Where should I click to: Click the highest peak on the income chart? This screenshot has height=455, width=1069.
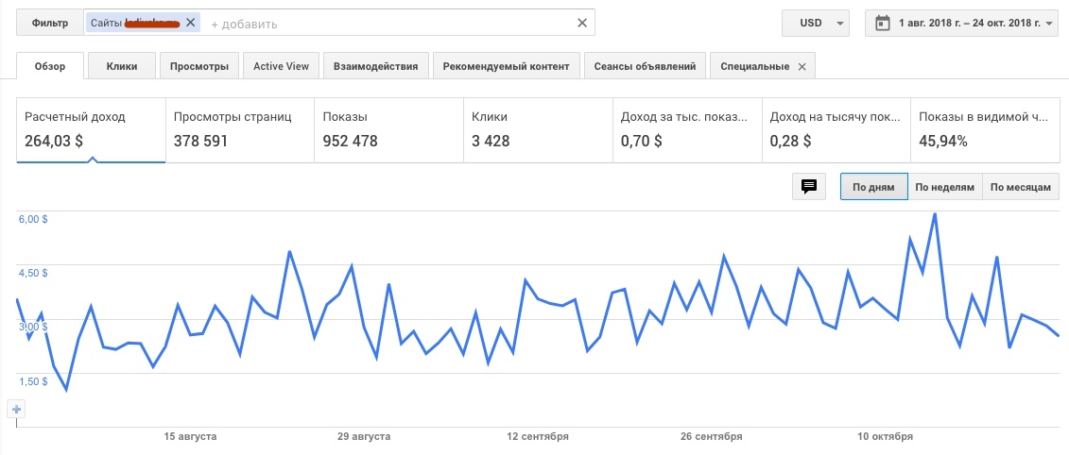tap(935, 214)
